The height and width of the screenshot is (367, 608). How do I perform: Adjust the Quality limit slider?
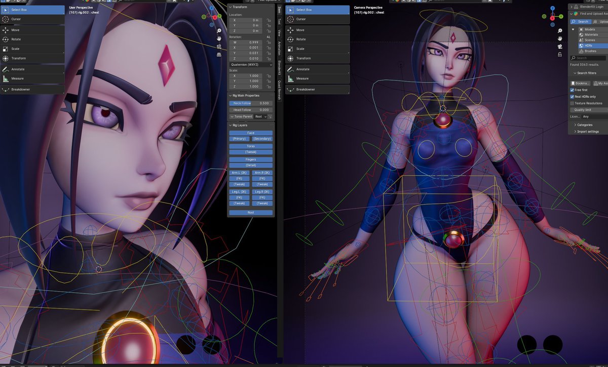589,110
